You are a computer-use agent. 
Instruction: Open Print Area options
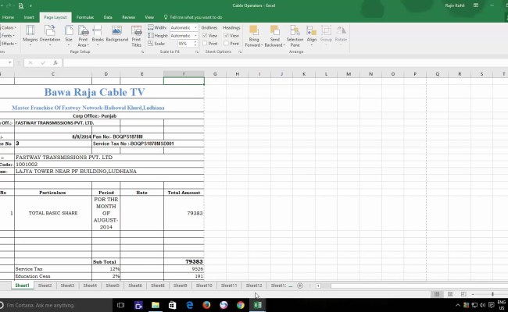click(84, 36)
